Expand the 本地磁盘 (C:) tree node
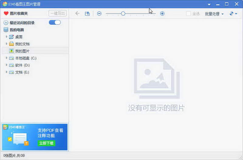243x160 pixels. 6,58
